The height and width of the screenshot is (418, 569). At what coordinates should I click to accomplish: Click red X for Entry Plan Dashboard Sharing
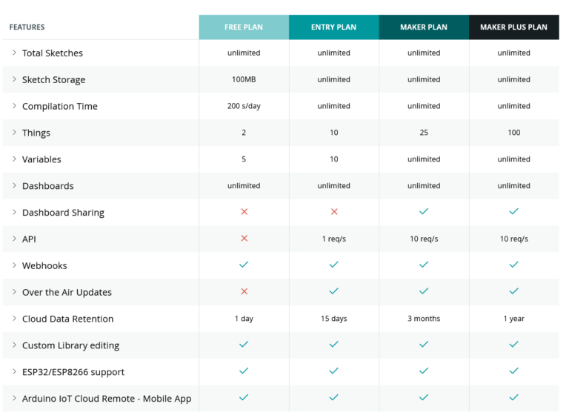[x=334, y=212]
